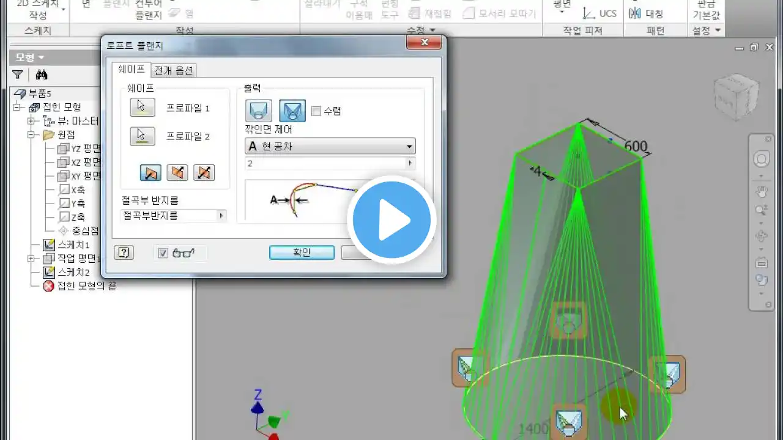Click the 모서리 모따기 corner chamfer tool
Viewport: 783px width, 440px height.
[x=500, y=13]
